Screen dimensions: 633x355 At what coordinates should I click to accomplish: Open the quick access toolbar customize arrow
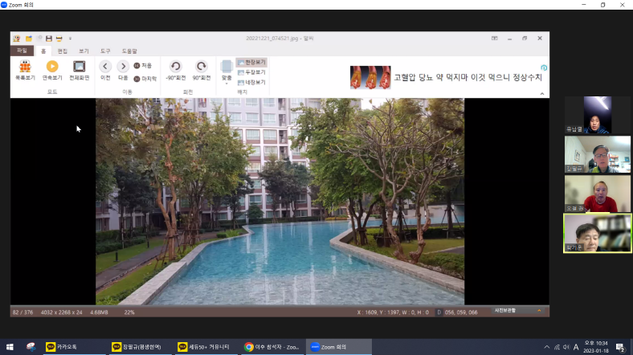click(x=70, y=38)
